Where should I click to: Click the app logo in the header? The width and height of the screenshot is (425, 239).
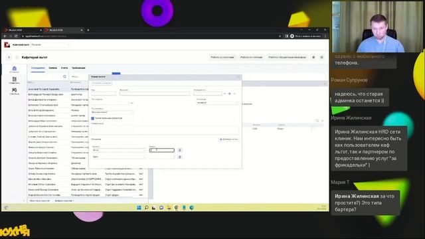7,44
